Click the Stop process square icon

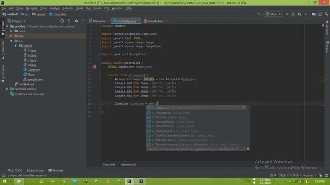pos(306,14)
